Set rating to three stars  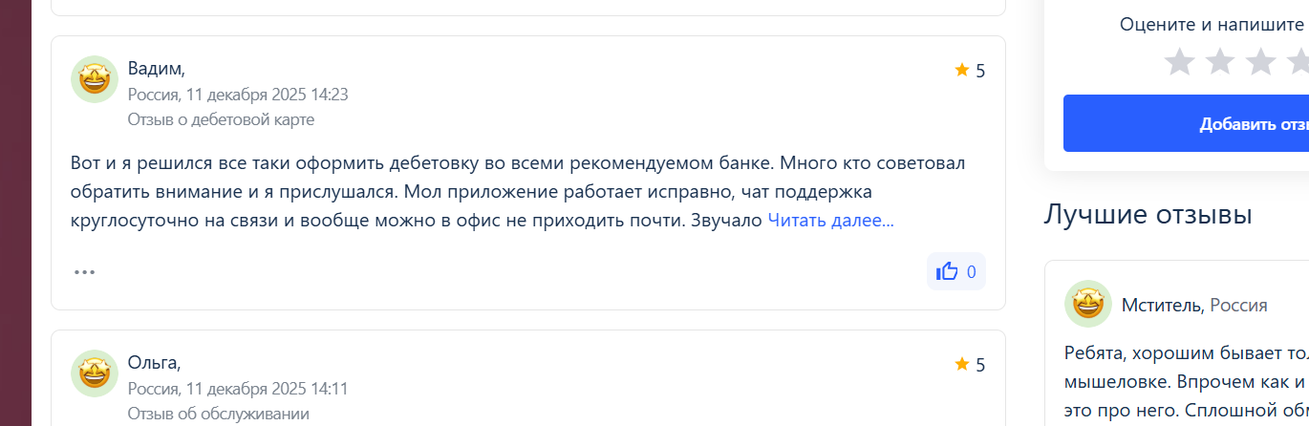(1261, 62)
